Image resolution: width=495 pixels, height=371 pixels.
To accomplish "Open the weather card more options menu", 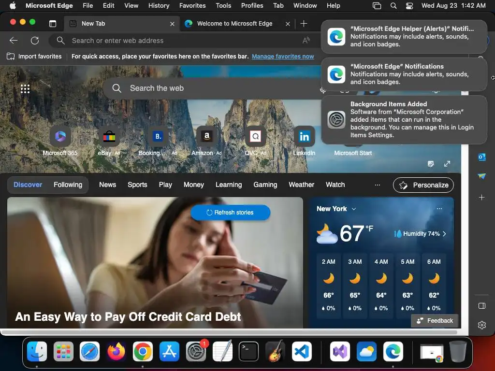I will tap(439, 209).
